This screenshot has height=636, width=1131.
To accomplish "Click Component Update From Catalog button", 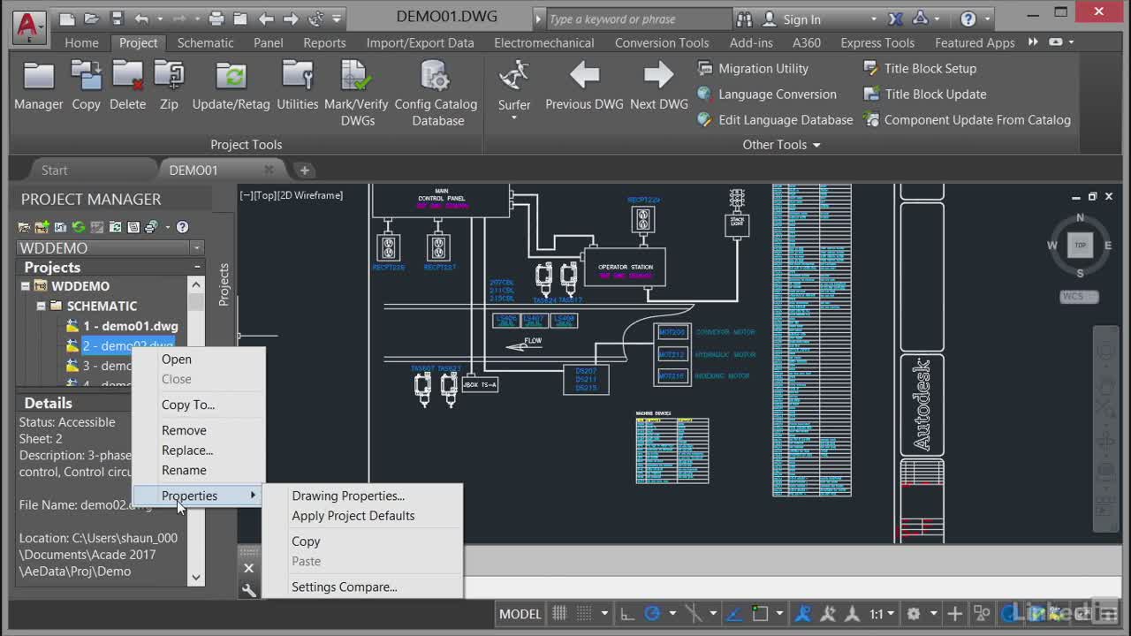I will (x=968, y=119).
